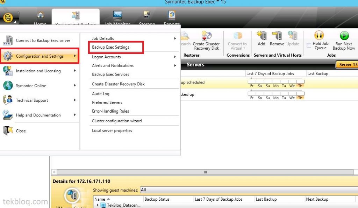Expand the Help and Documentation submenu arrow
358x208 pixels.
(75, 115)
